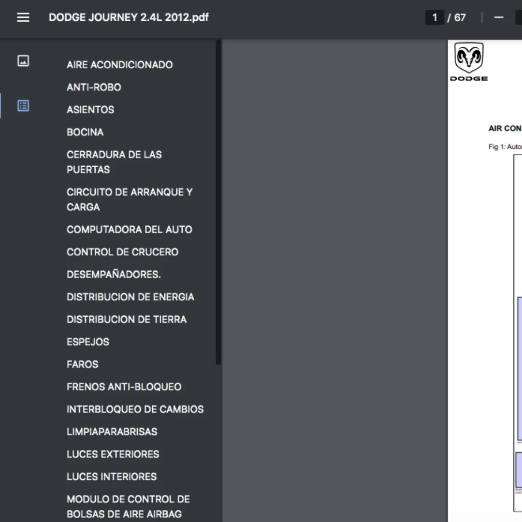This screenshot has height=522, width=522.
Task: Click the document title DODGE JOURNEY 2.4L 2012.pdf
Action: pos(129,17)
